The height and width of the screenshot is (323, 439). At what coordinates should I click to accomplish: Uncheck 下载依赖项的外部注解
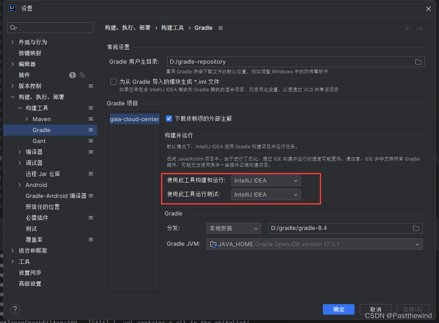point(169,118)
